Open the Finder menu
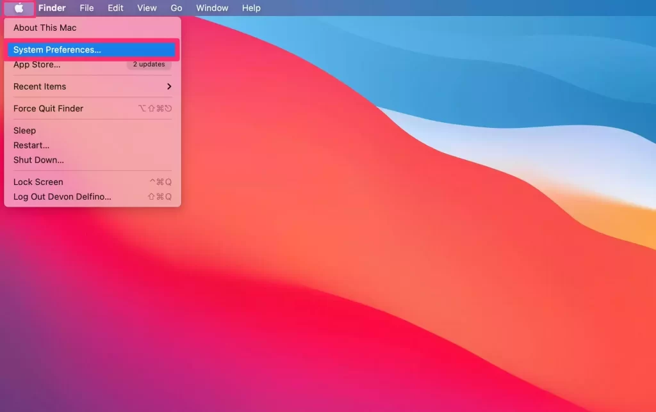This screenshot has height=412, width=656. click(52, 8)
